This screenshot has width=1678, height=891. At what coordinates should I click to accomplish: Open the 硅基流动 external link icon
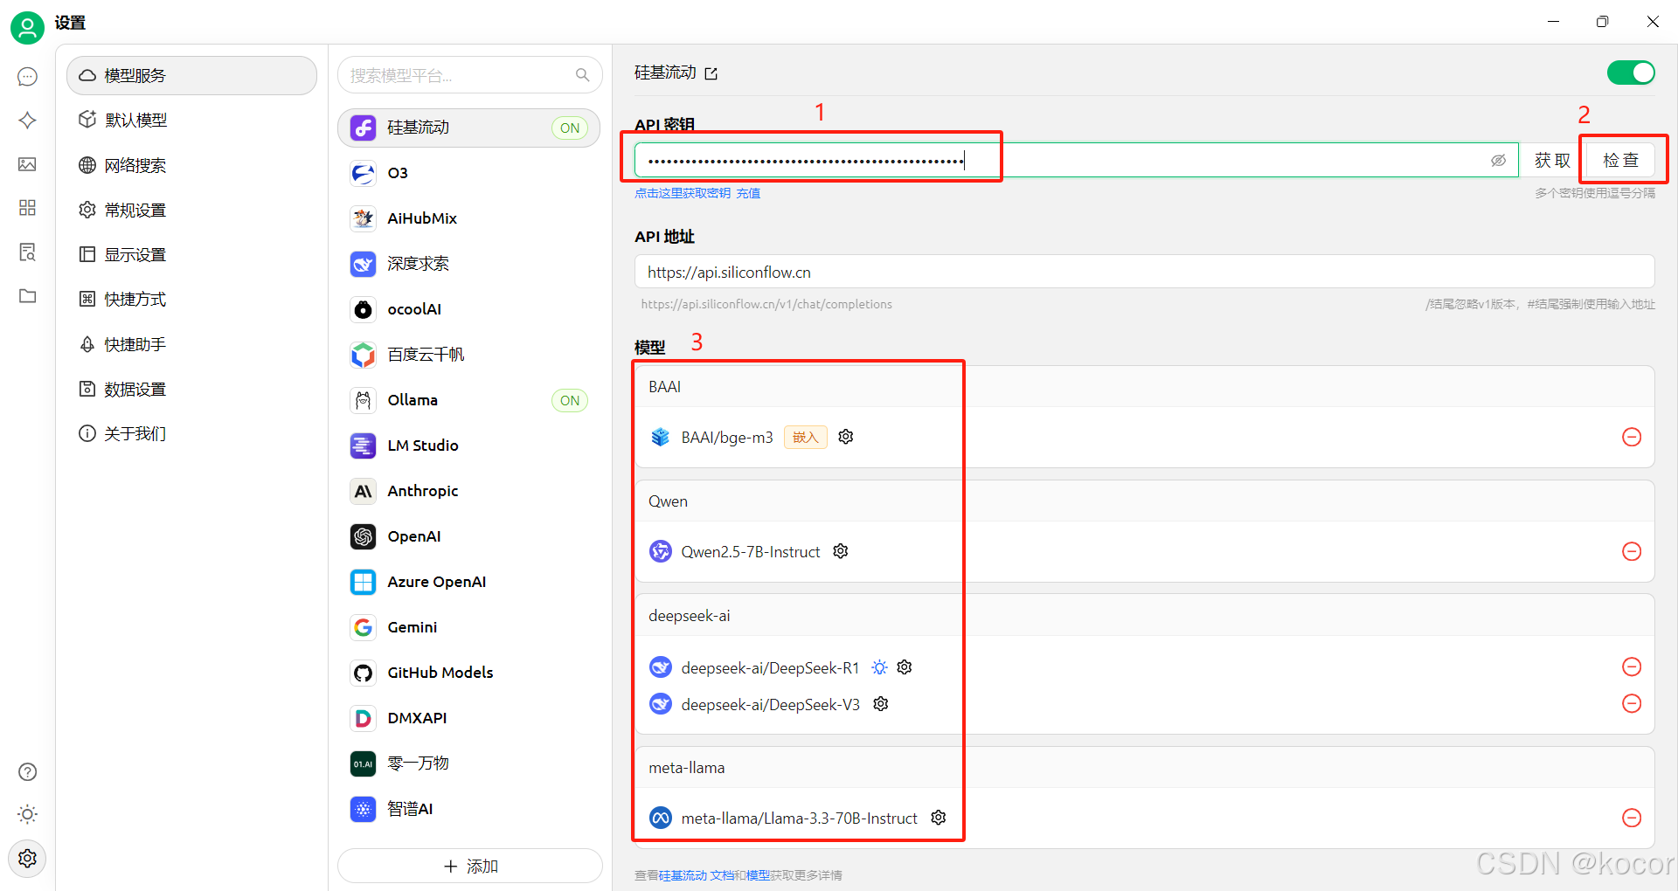click(711, 73)
